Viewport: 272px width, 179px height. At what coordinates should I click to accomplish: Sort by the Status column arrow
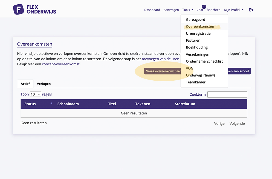pos(51,103)
